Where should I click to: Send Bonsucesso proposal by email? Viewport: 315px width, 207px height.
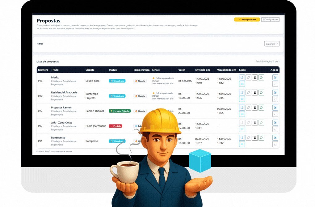click(x=242, y=144)
